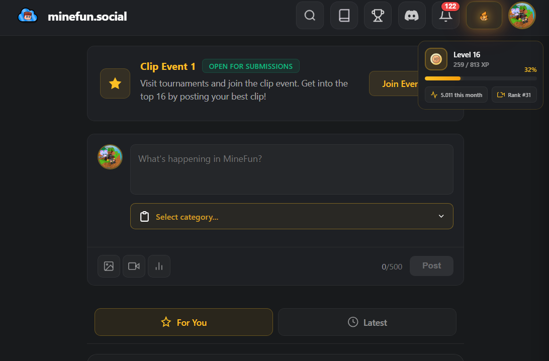Open the Discord icon link
Viewport: 549px width, 361px height.
[x=412, y=16]
